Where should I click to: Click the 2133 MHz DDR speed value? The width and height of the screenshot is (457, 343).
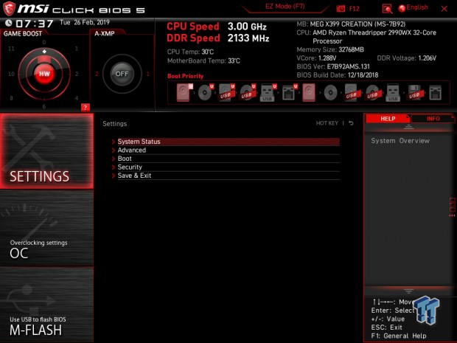[248, 38]
